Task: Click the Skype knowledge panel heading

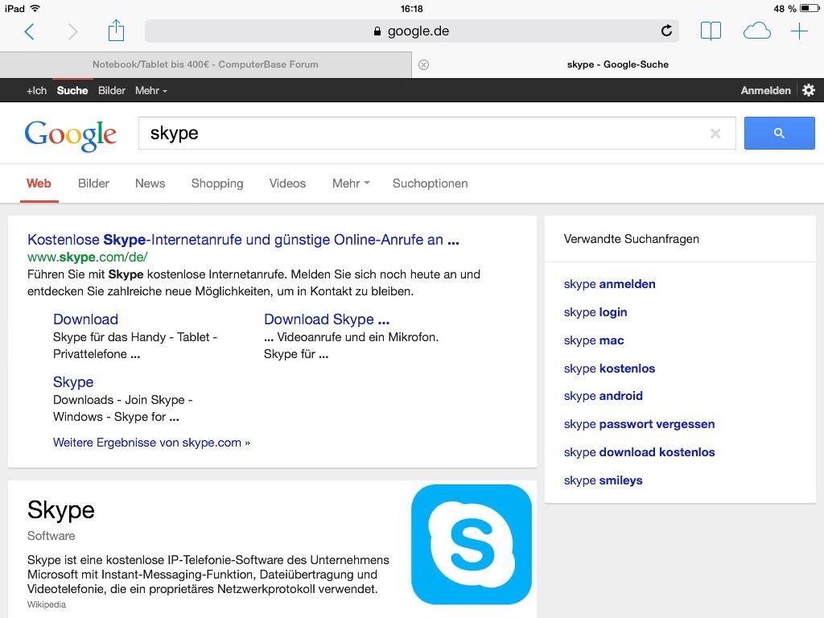Action: (61, 509)
